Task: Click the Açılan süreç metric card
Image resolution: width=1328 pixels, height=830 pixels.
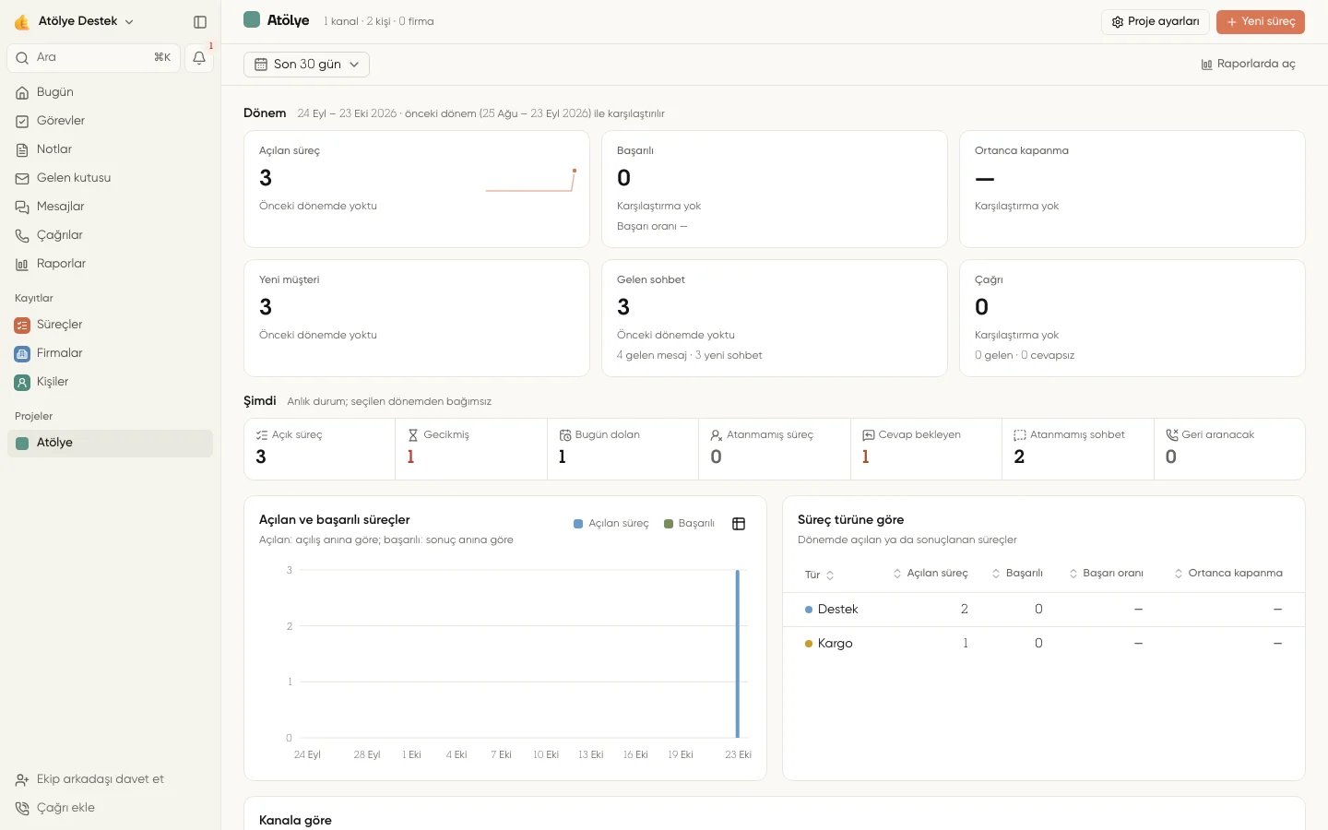Action: [x=417, y=189]
